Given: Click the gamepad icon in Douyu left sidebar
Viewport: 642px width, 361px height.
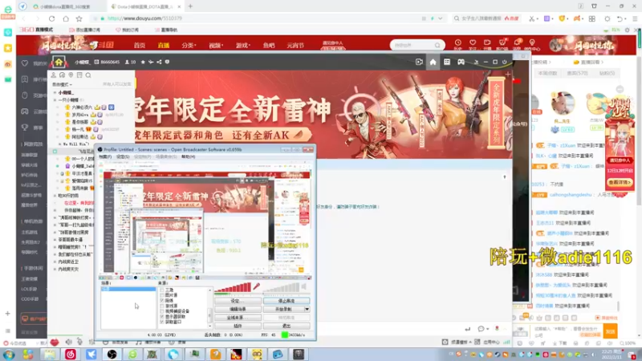Looking at the screenshot, I should pos(25,112).
